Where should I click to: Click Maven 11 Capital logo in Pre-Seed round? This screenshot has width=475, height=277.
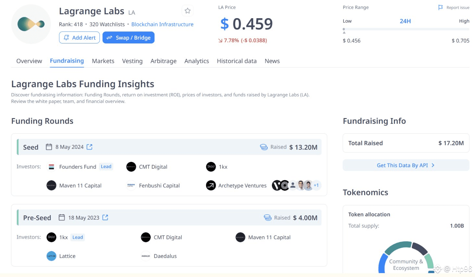(x=240, y=237)
